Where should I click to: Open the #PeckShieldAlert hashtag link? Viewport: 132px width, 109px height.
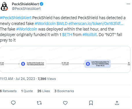[x=16, y=18]
